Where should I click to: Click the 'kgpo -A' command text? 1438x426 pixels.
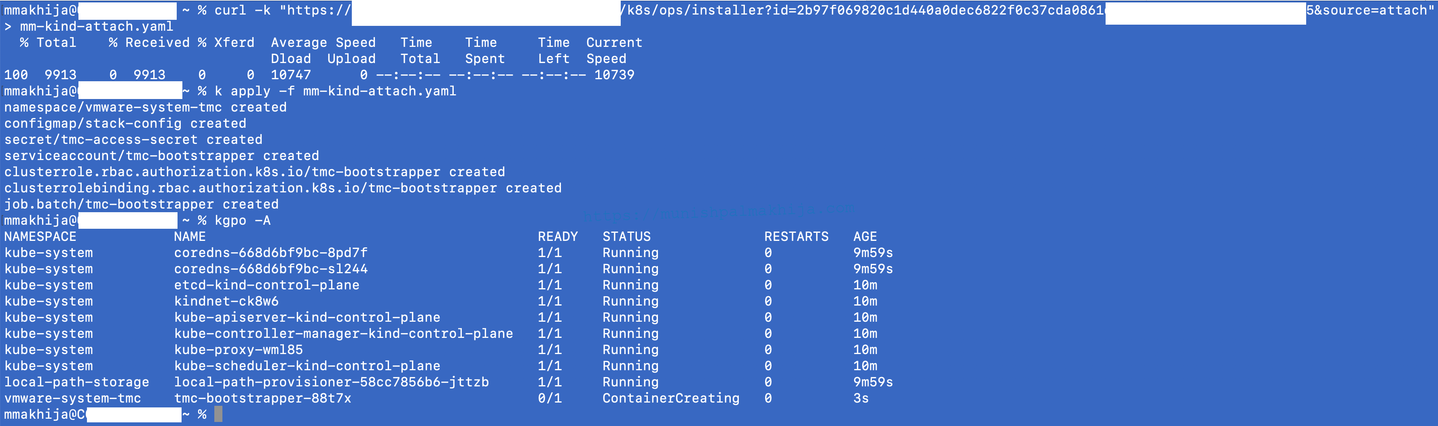243,221
